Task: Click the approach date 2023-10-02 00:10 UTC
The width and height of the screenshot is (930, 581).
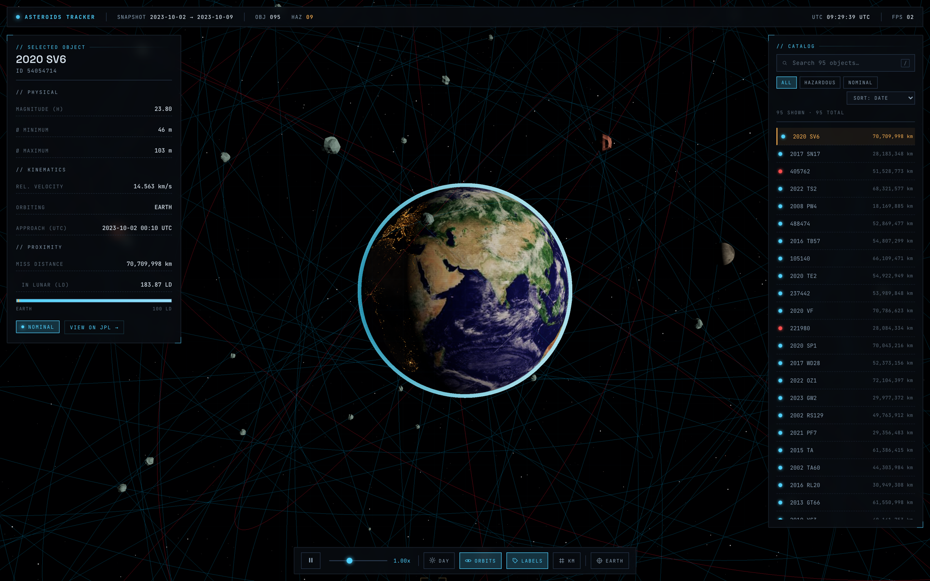Action: 137,228
